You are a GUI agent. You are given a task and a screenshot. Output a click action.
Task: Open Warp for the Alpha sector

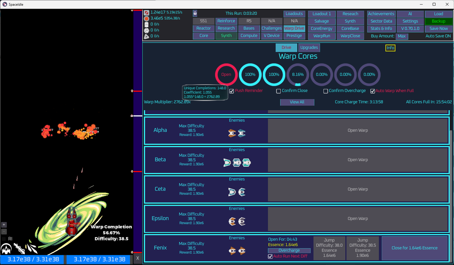point(358,130)
